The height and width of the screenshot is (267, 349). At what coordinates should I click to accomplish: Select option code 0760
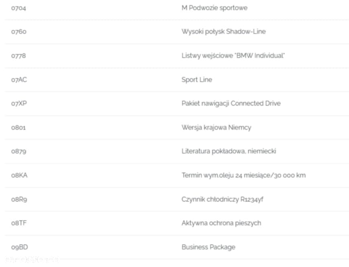[x=19, y=32]
